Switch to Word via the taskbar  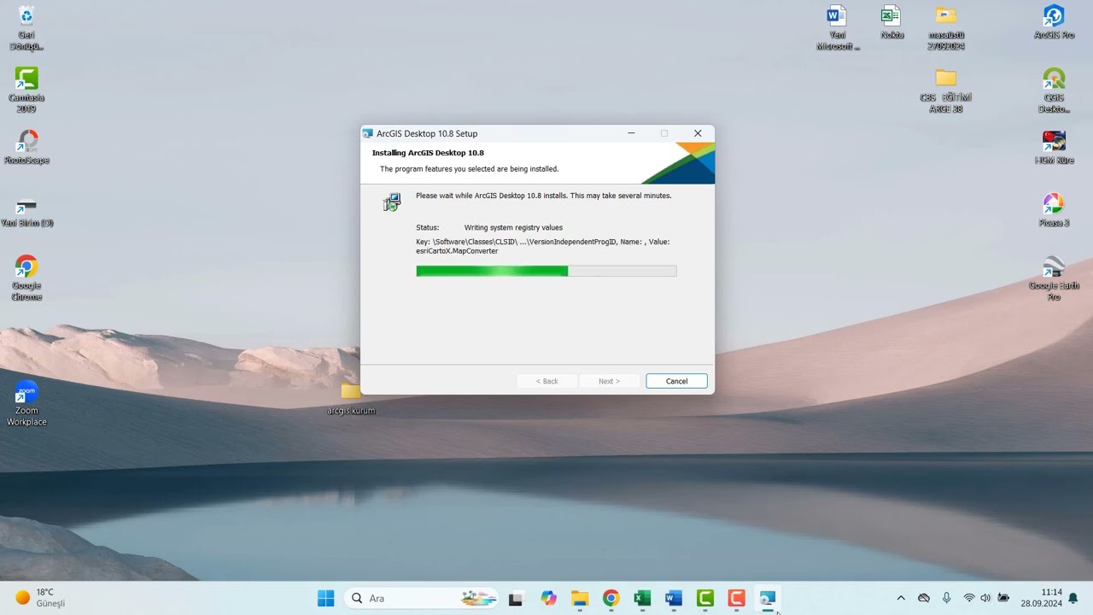(674, 599)
